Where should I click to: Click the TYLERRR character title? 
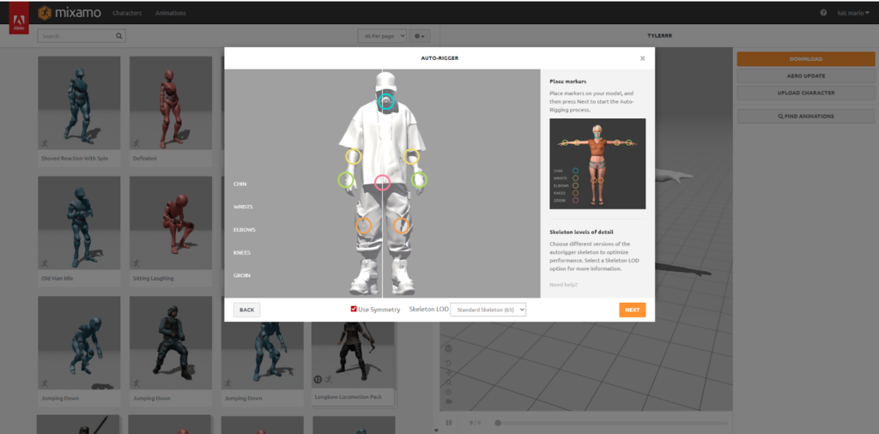coord(660,36)
